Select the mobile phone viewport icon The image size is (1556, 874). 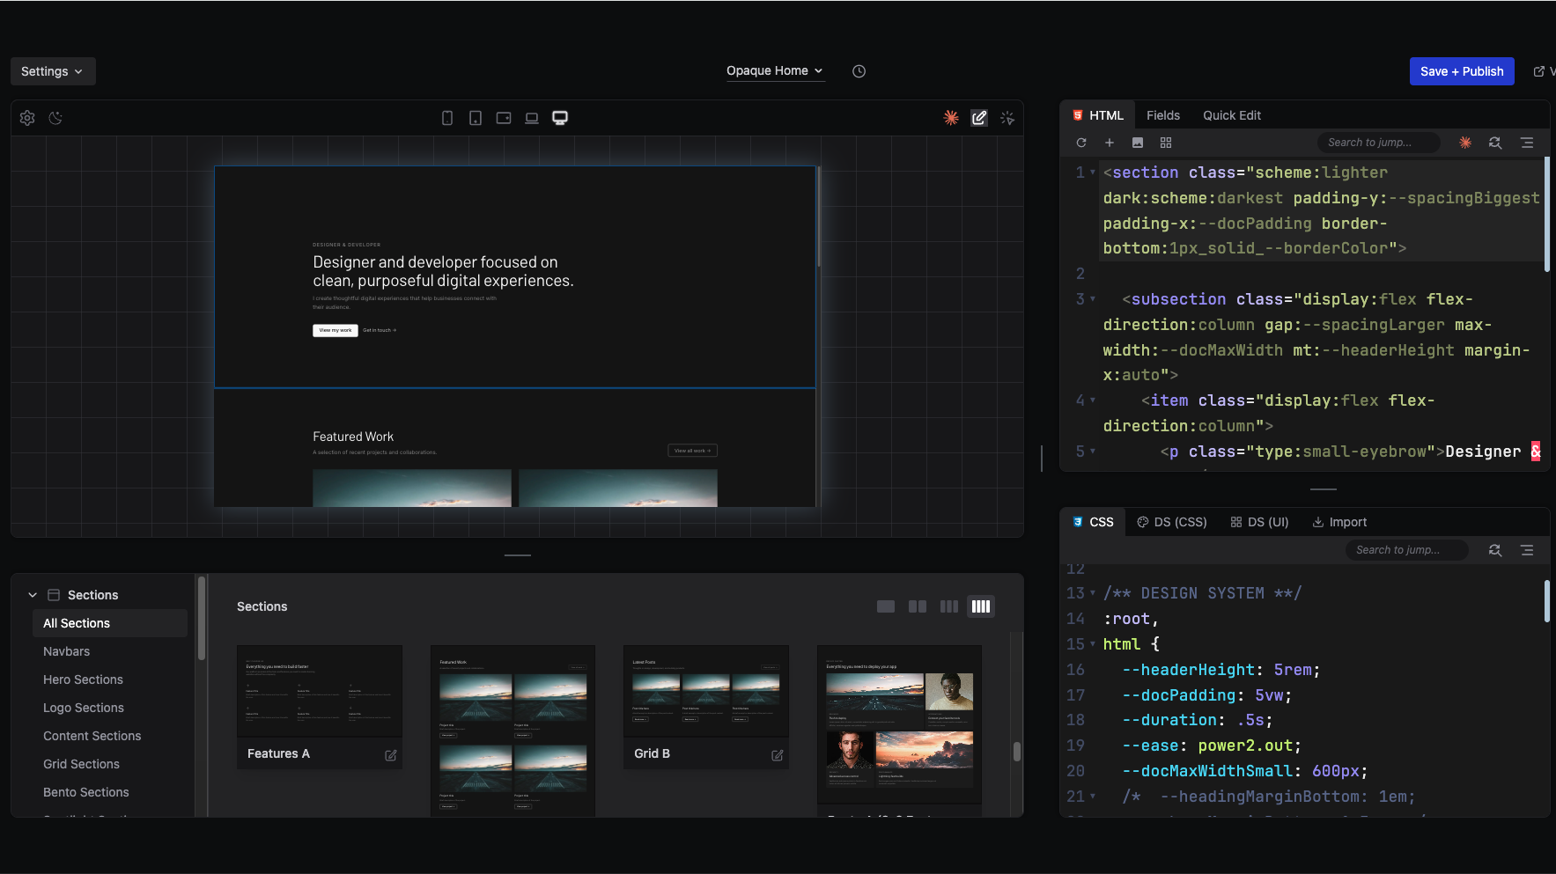pos(447,118)
